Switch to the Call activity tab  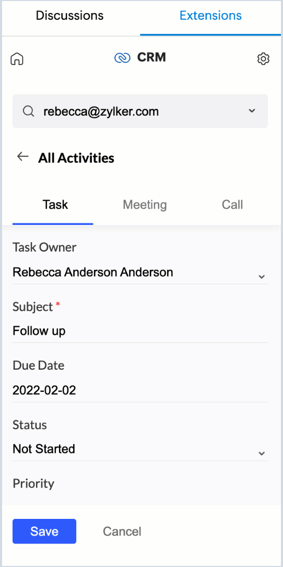[232, 205]
